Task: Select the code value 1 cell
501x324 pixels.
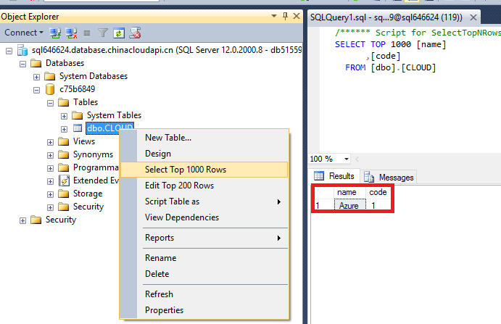Action: pyautogui.click(x=378, y=205)
